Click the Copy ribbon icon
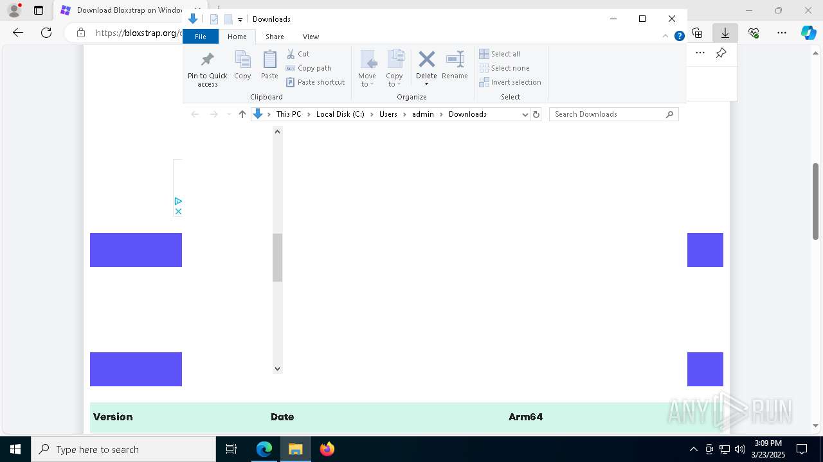Image resolution: width=823 pixels, height=462 pixels. pyautogui.click(x=242, y=65)
